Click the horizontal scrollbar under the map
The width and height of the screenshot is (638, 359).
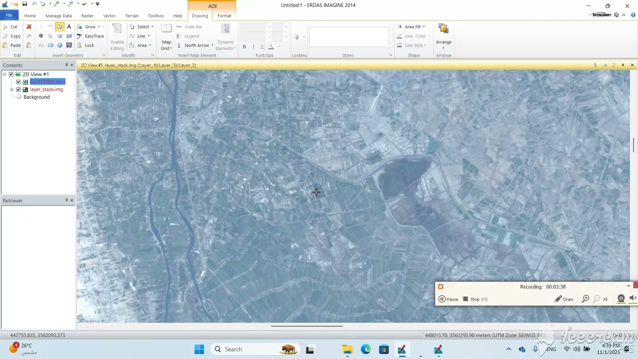307,326
